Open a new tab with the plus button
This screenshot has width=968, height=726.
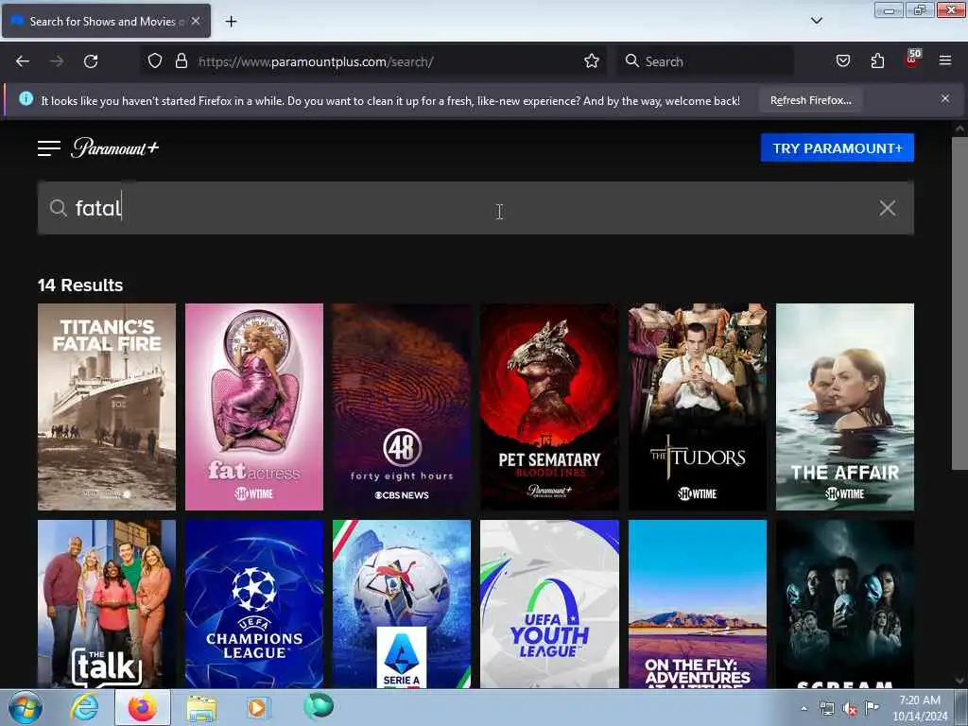point(231,22)
